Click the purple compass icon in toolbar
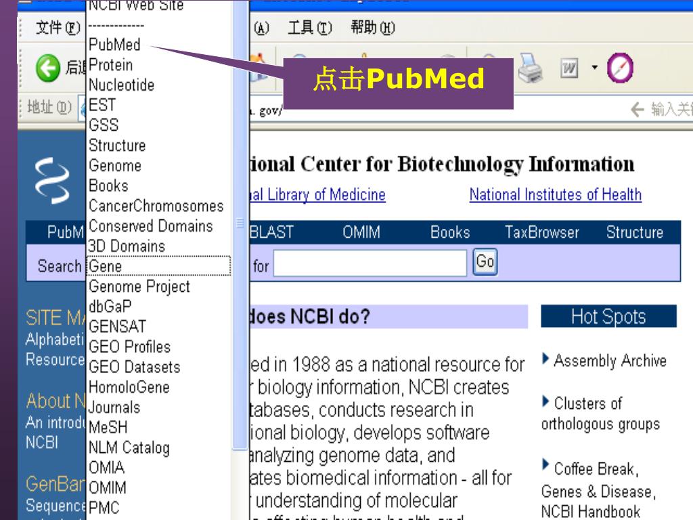Viewport: 693px width, 520px height. pos(620,68)
